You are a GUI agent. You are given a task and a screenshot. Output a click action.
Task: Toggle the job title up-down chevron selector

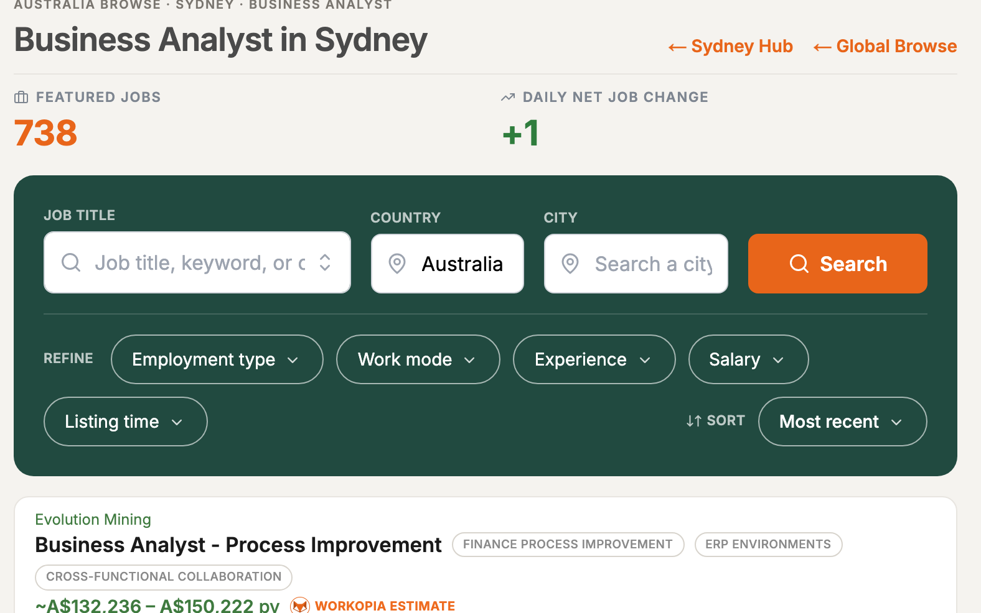pos(325,262)
